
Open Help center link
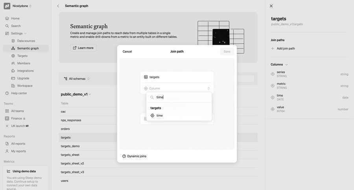(x=19, y=93)
